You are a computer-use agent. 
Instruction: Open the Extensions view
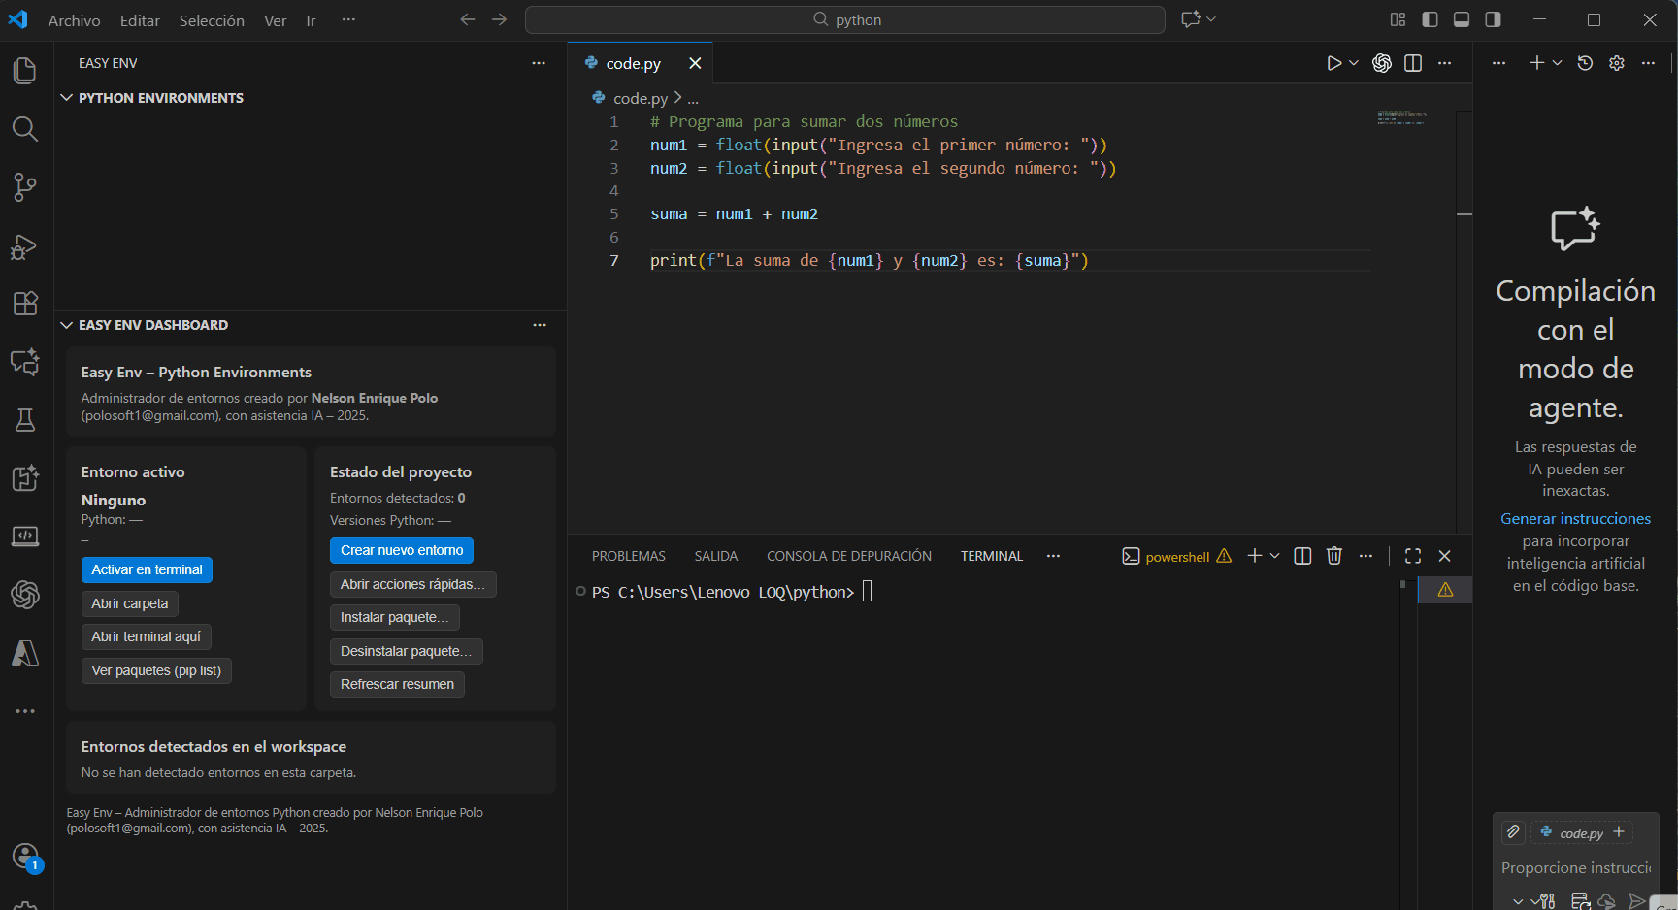(25, 304)
